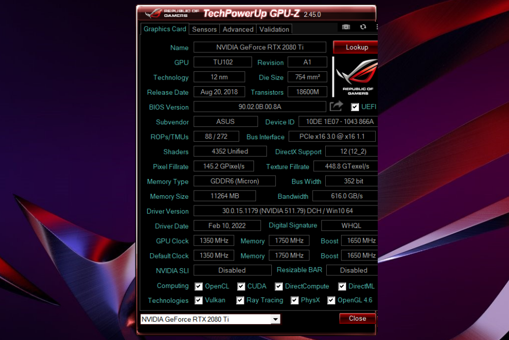Switch to the Sensors tab
Screen dimensions: 509x340
pos(204,29)
